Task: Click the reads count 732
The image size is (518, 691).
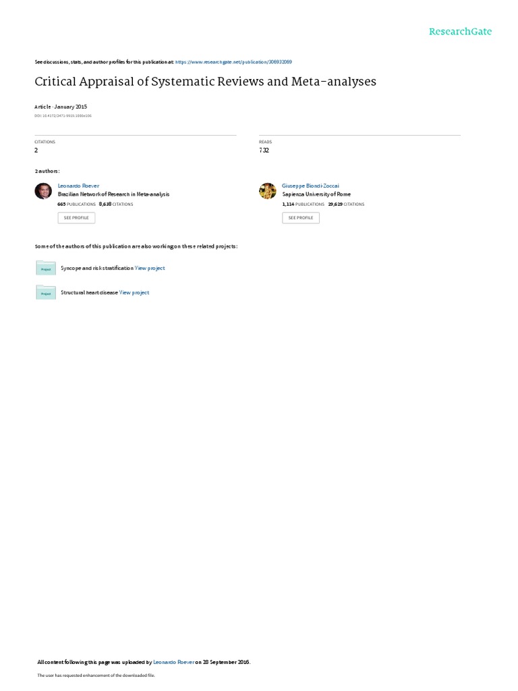Action: coord(264,150)
